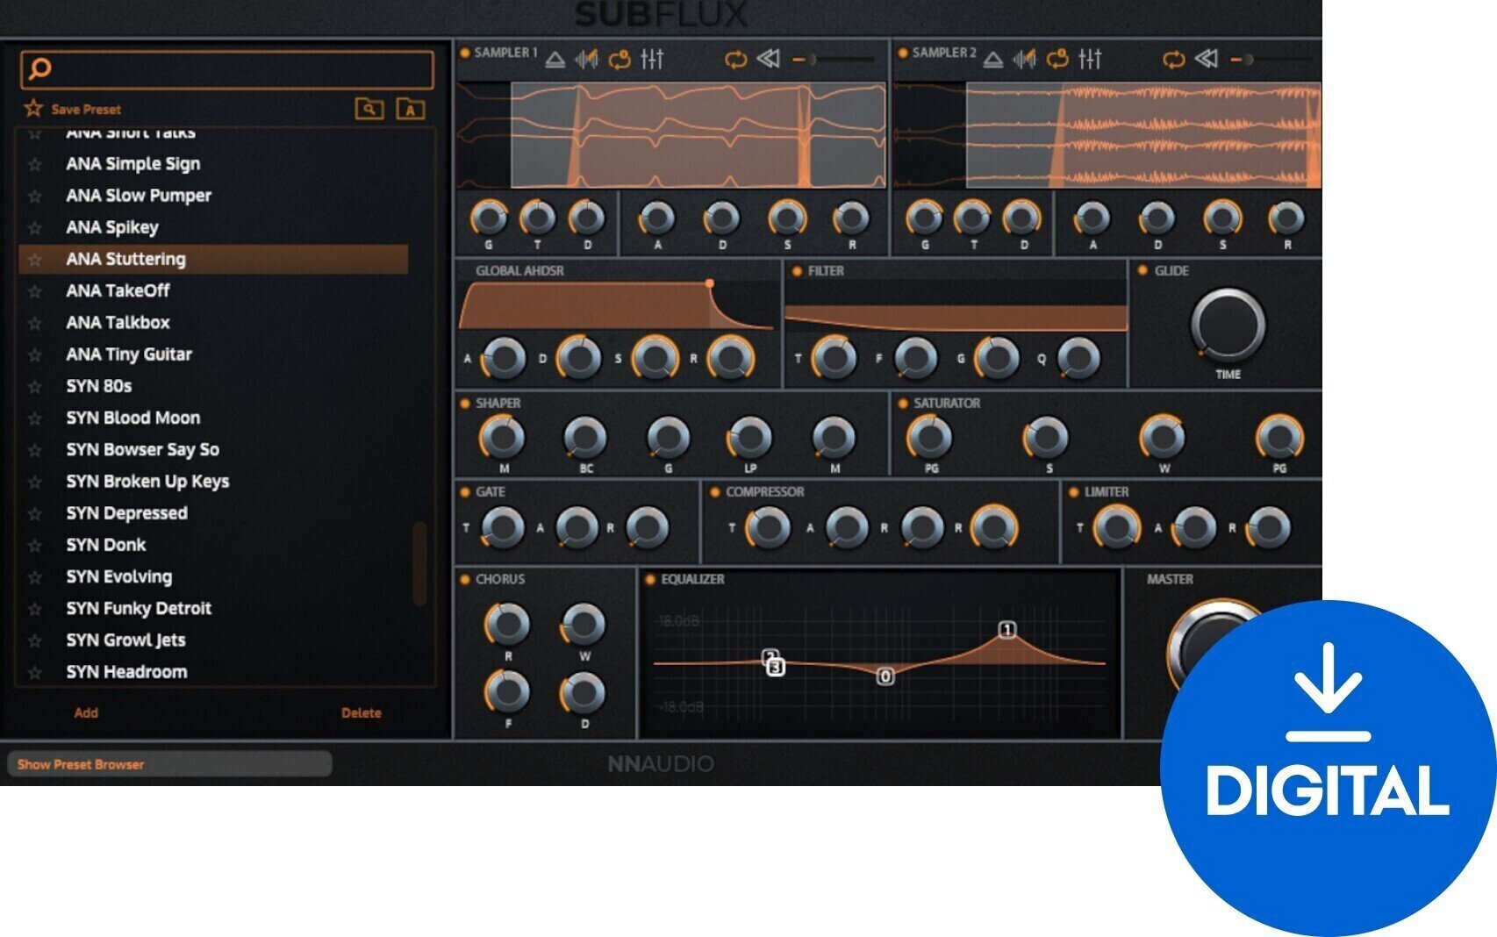This screenshot has height=937, width=1497.
Task: Select the ANA Stuttering preset
Action: coord(125,259)
